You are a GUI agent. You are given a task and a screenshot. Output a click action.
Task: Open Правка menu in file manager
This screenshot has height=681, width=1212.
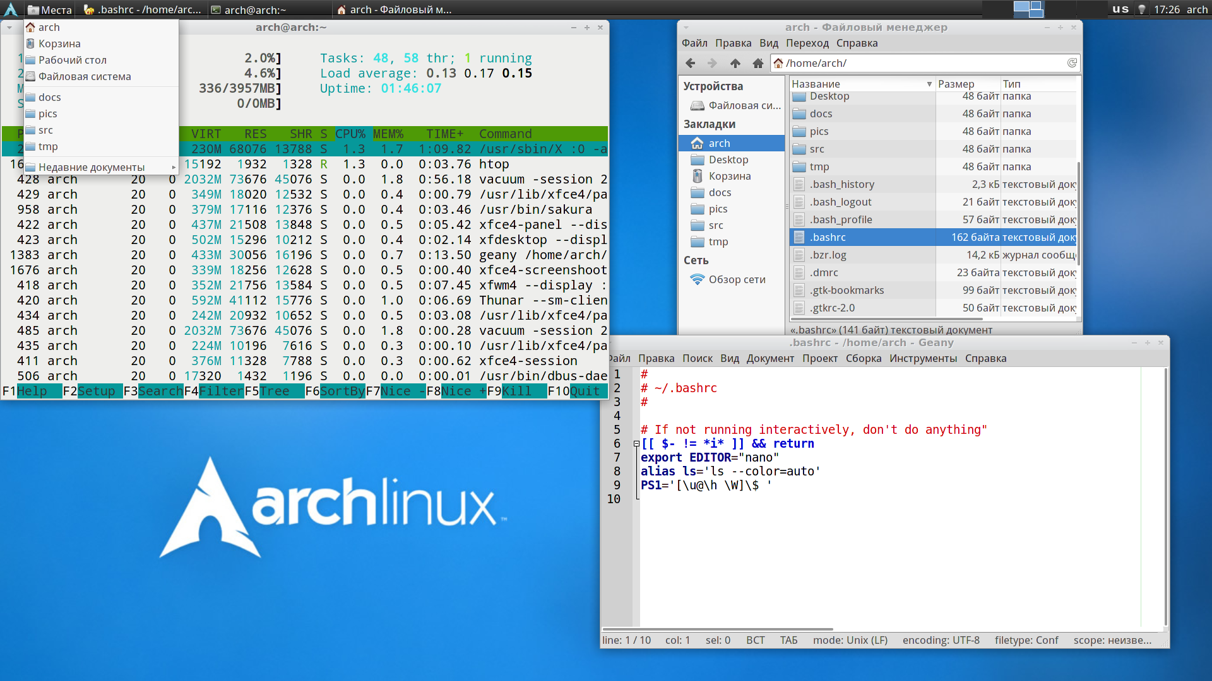tap(733, 43)
